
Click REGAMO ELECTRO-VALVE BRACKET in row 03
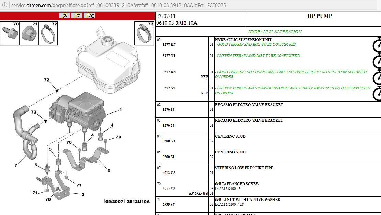[x=249, y=120]
